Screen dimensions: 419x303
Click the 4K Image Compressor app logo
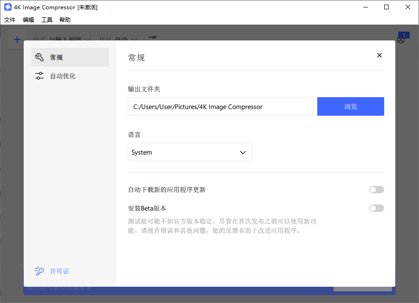pyautogui.click(x=8, y=7)
